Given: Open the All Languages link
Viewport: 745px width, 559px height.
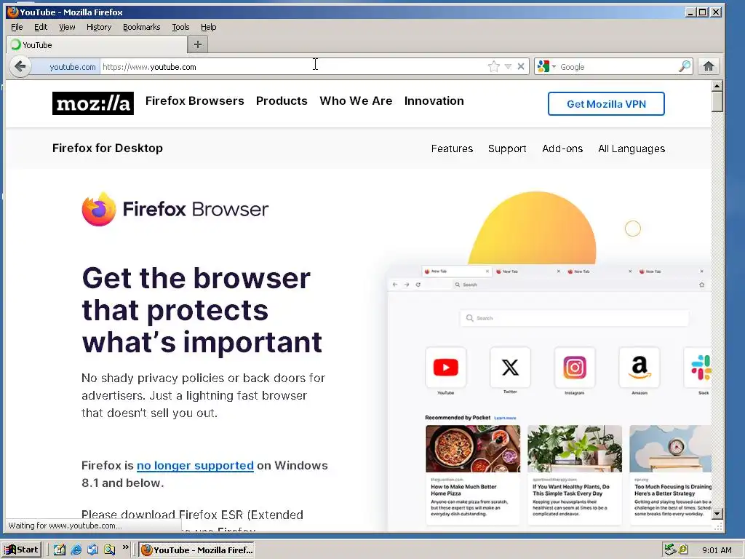Looking at the screenshot, I should pyautogui.click(x=632, y=148).
